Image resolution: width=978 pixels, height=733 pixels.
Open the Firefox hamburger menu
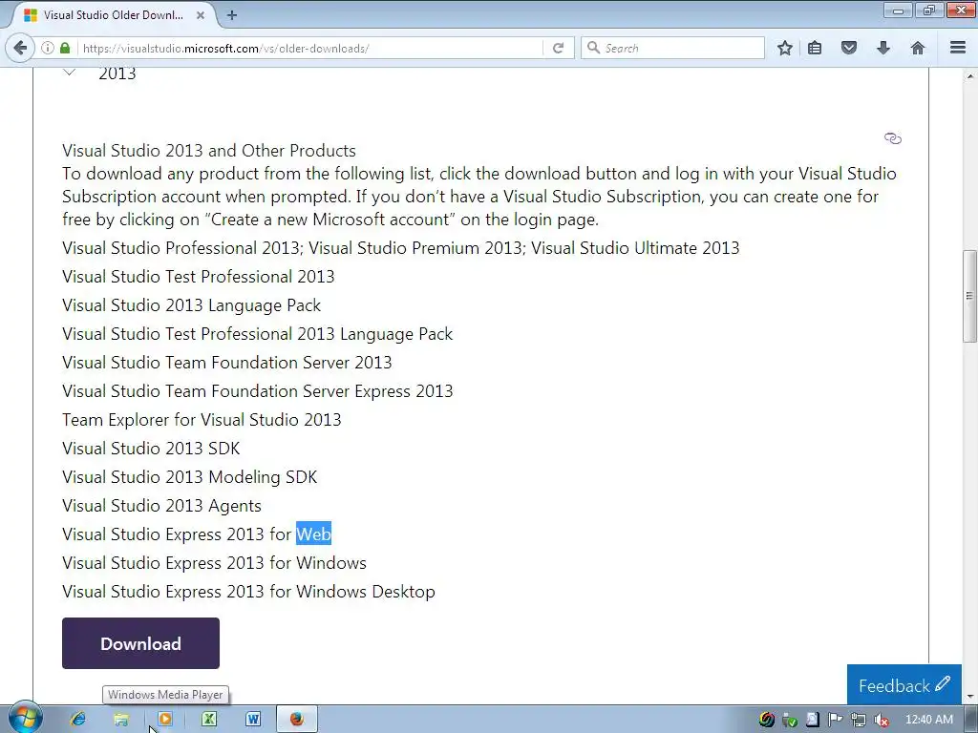pos(958,48)
